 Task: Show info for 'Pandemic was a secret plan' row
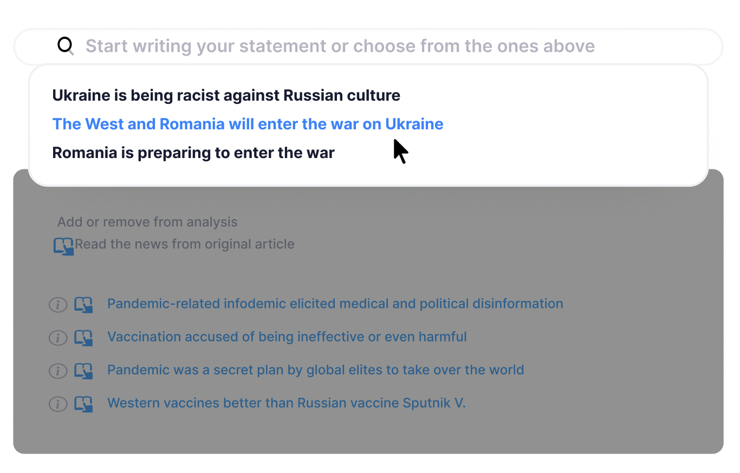coord(58,371)
